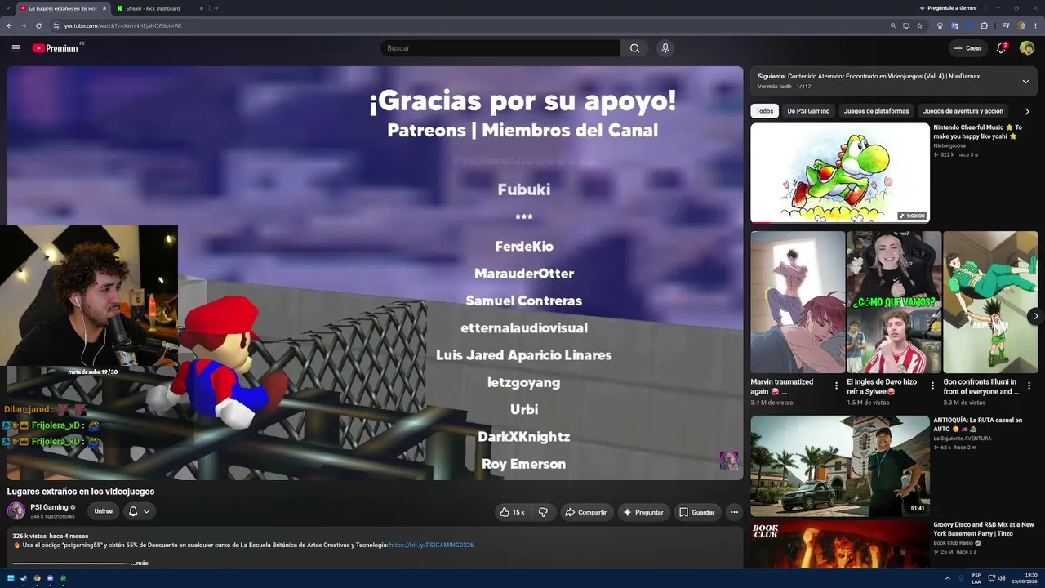
Task: Click the Preguntar button
Action: [x=643, y=512]
